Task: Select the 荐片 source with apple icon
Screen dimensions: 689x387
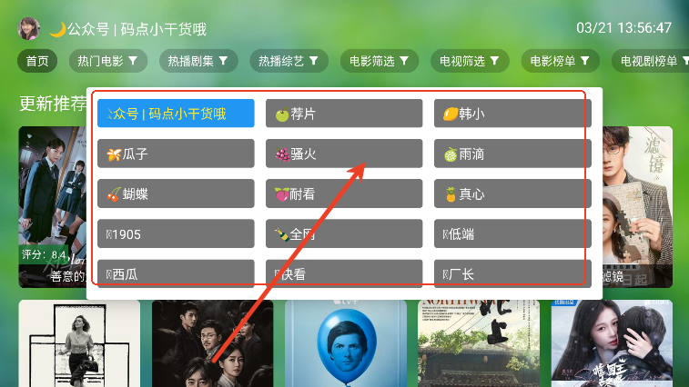Action: click(344, 114)
